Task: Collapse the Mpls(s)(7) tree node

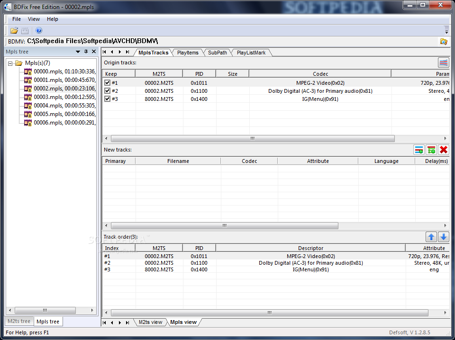Action: point(10,63)
